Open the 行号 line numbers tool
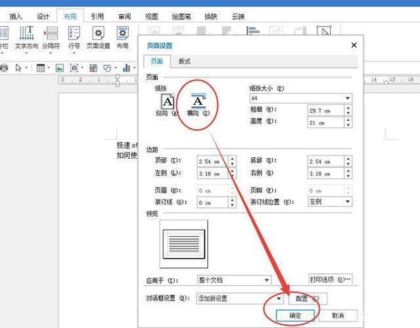The height and width of the screenshot is (328, 420). click(74, 37)
